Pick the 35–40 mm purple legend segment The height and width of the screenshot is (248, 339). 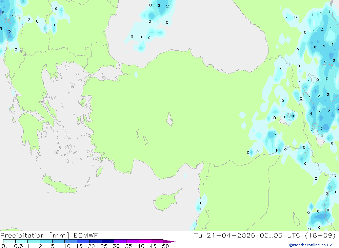(x=132, y=241)
